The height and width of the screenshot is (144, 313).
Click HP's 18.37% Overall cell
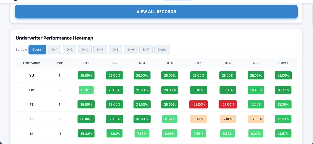[x=283, y=90]
